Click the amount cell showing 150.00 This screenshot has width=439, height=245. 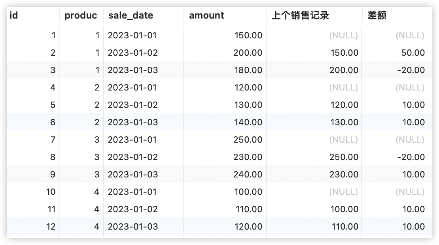click(248, 36)
